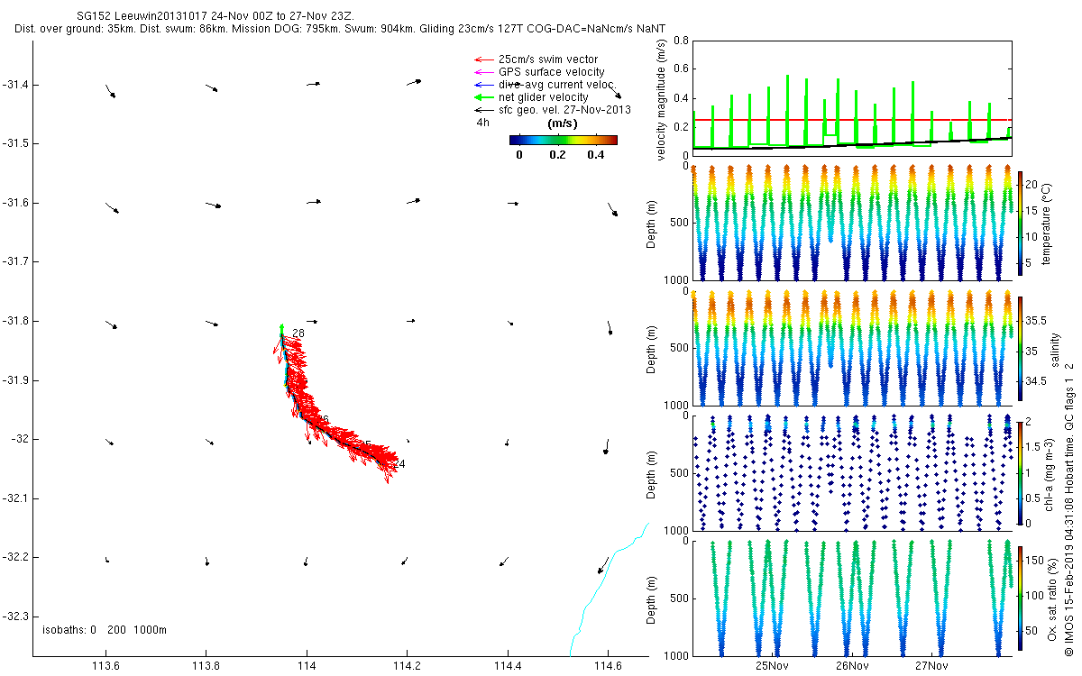
Task: Click the blue arrow symbol for dive-avg current
Action: (x=482, y=85)
